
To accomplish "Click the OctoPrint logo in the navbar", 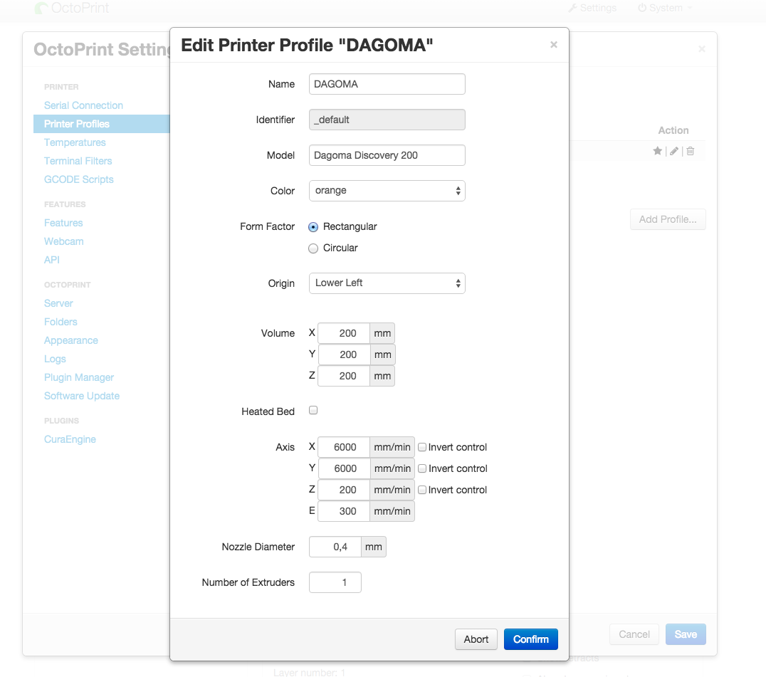I will click(73, 8).
